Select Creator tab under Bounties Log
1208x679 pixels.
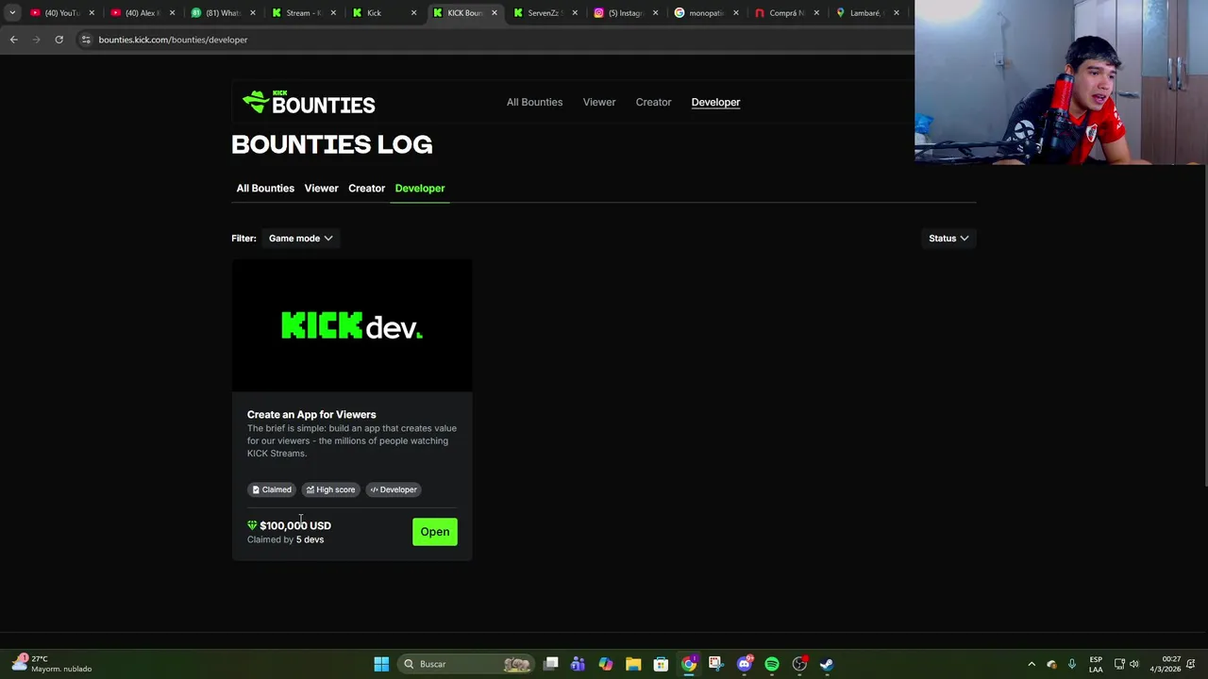(366, 188)
